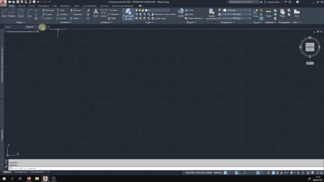Click the Igualar capa button
The width and height of the screenshot is (324, 182).
(159, 18)
